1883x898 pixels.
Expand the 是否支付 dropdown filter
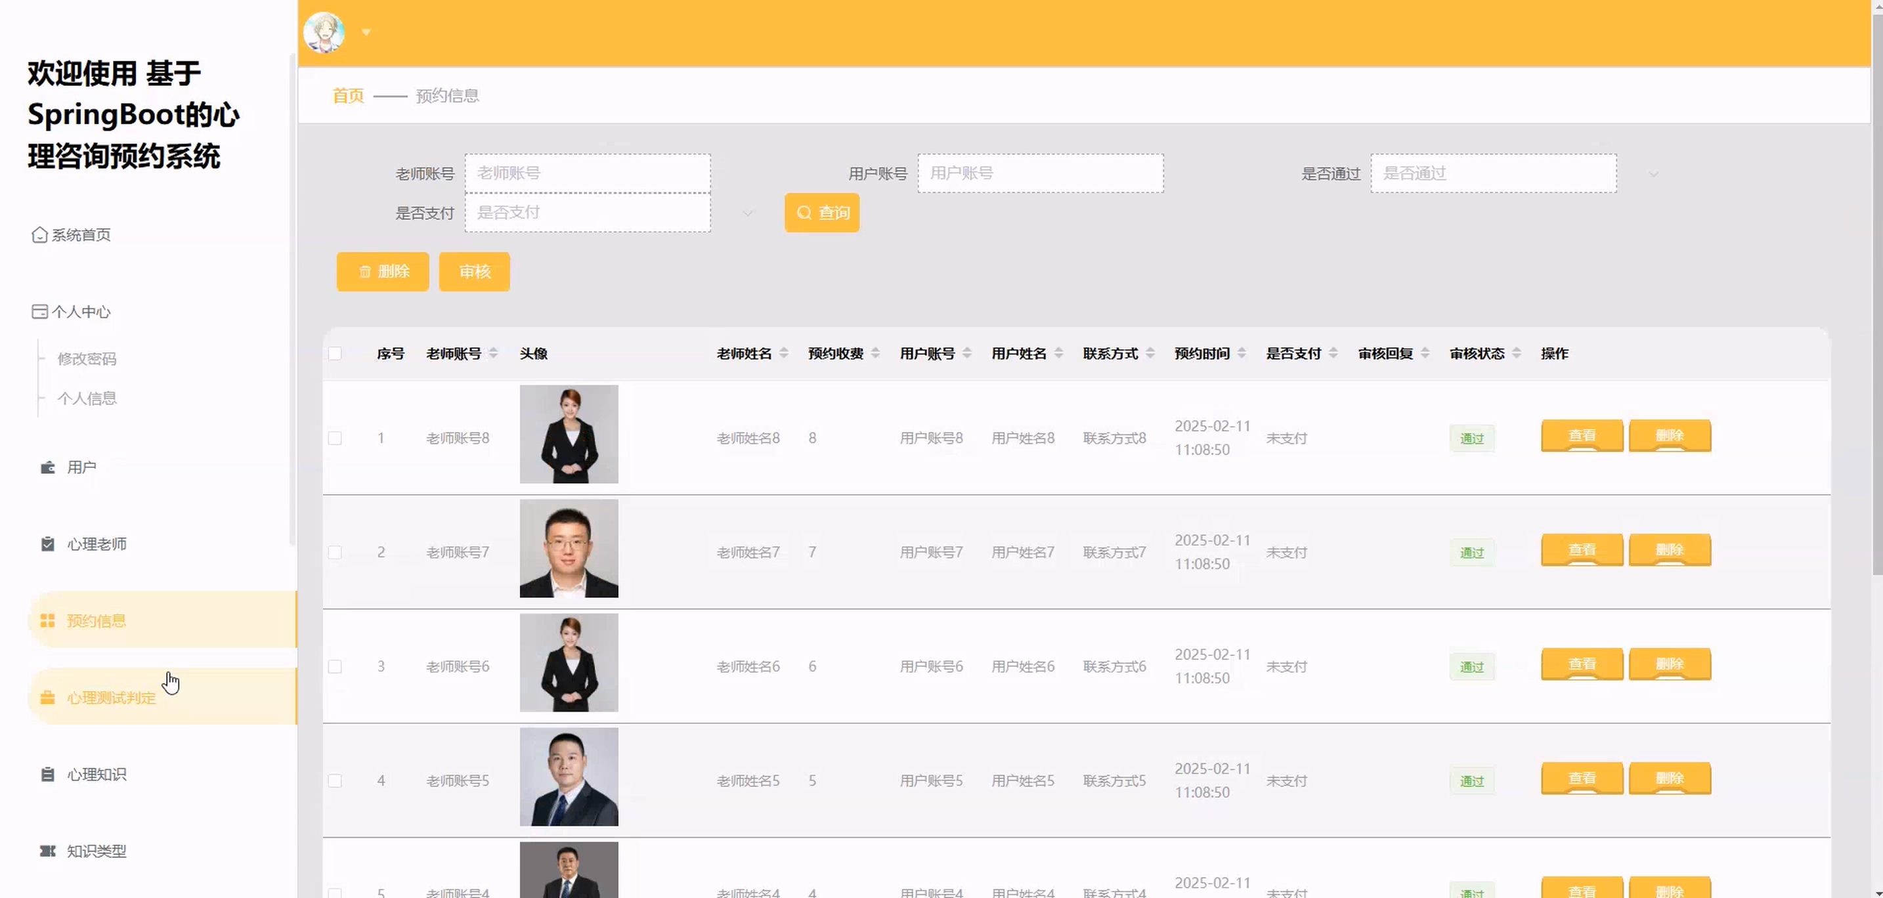588,213
